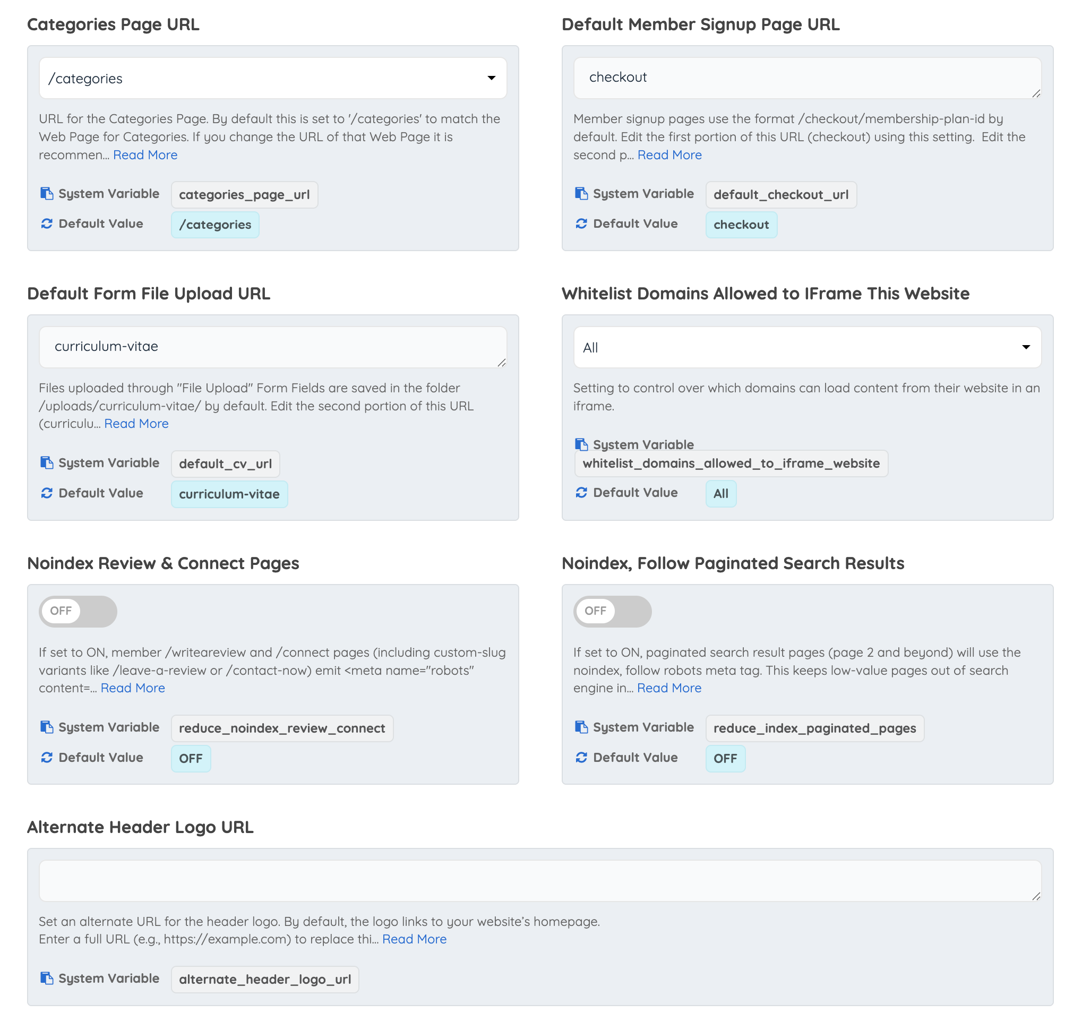Reset Noindex Paginated Search Results default icon
This screenshot has height=1021, width=1082.
click(x=581, y=758)
